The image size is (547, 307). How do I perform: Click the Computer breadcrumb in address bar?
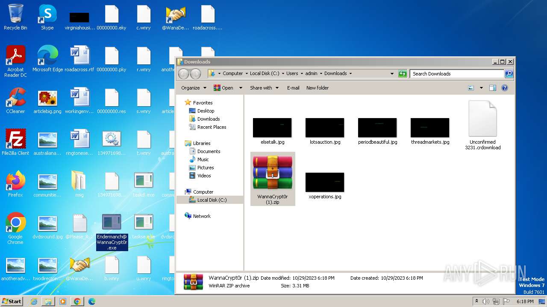point(232,74)
